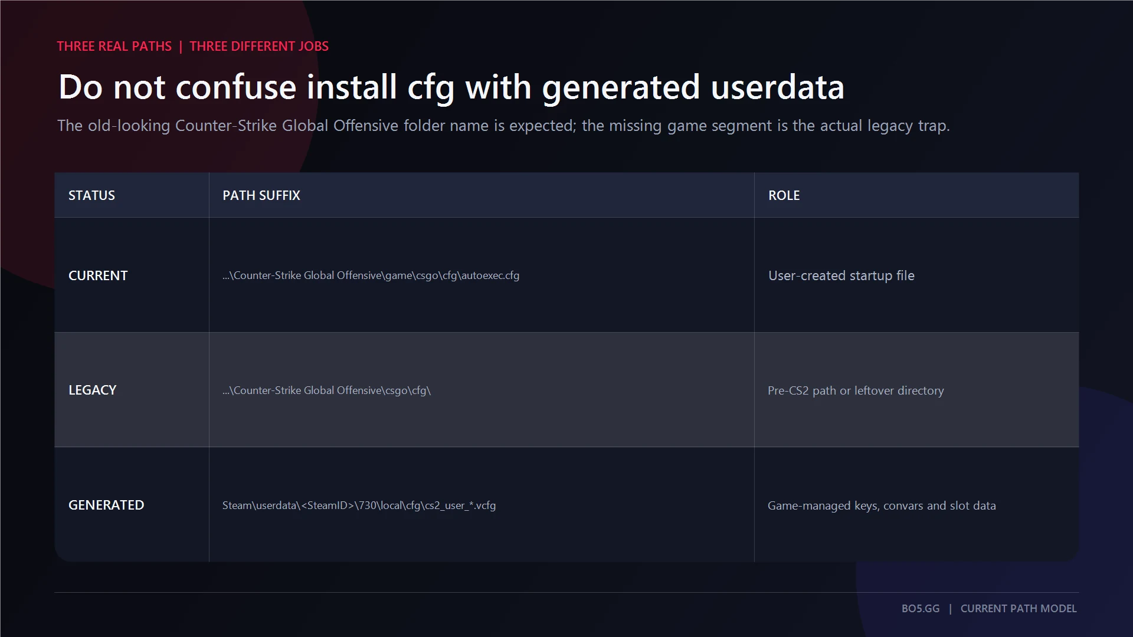Select the legacy csgo\cfg\ path cell

pyautogui.click(x=482, y=390)
